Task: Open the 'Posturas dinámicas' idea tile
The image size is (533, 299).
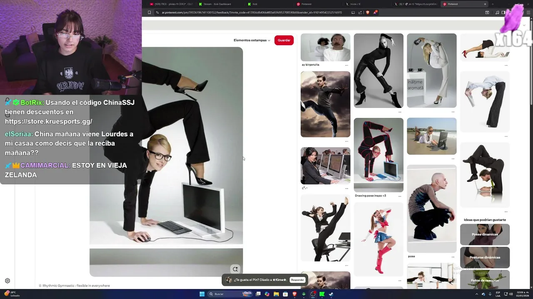Action: click(485, 257)
